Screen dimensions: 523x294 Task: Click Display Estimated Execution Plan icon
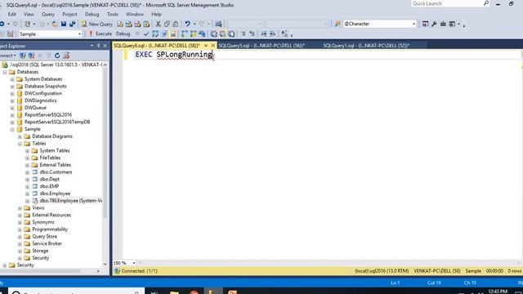coord(155,33)
